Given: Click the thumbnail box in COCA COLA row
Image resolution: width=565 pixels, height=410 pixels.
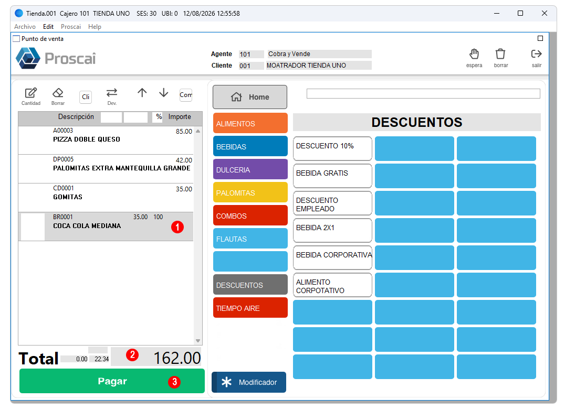Looking at the screenshot, I should pyautogui.click(x=33, y=227).
